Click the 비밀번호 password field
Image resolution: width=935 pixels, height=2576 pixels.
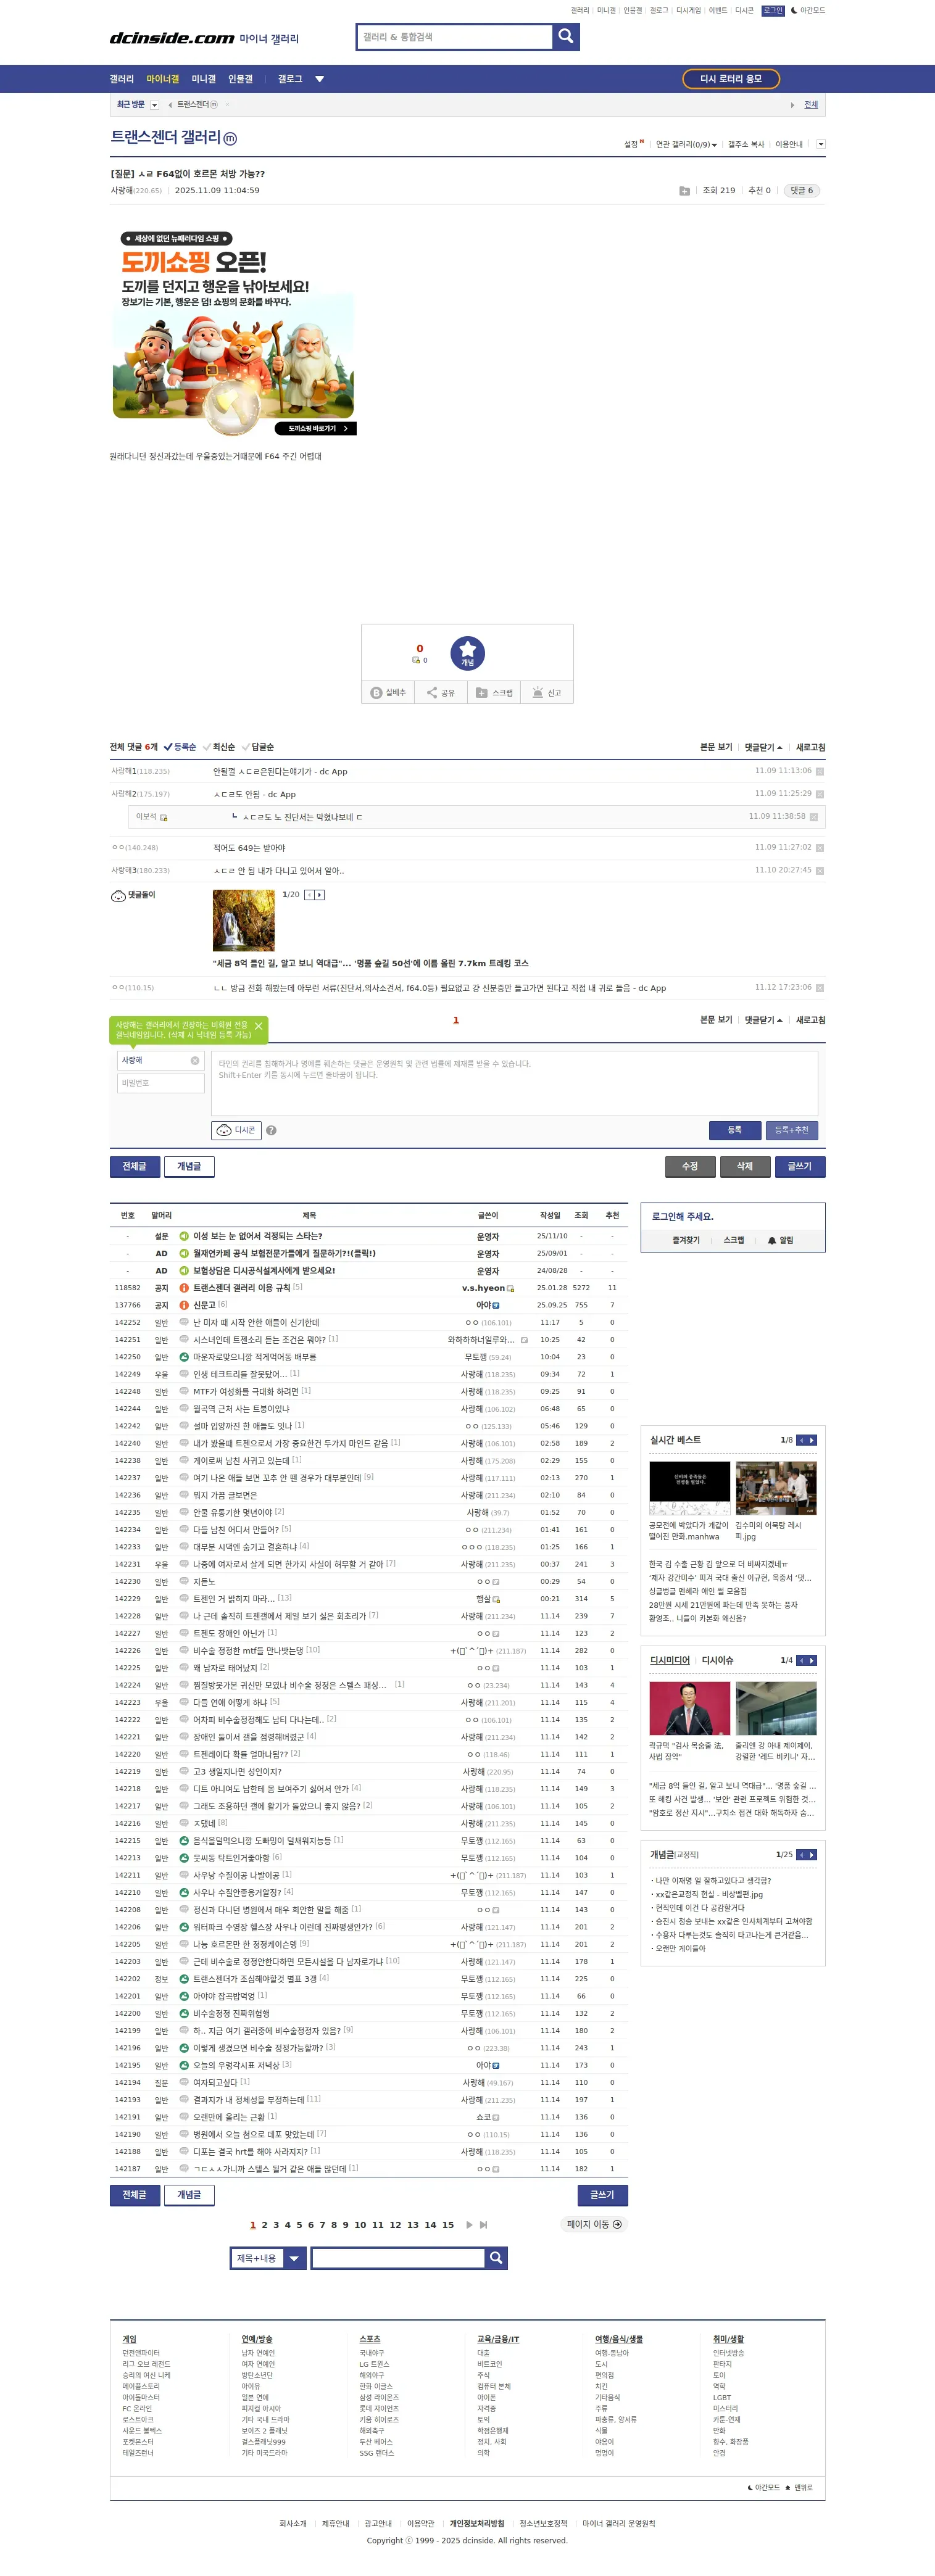[x=161, y=1083]
